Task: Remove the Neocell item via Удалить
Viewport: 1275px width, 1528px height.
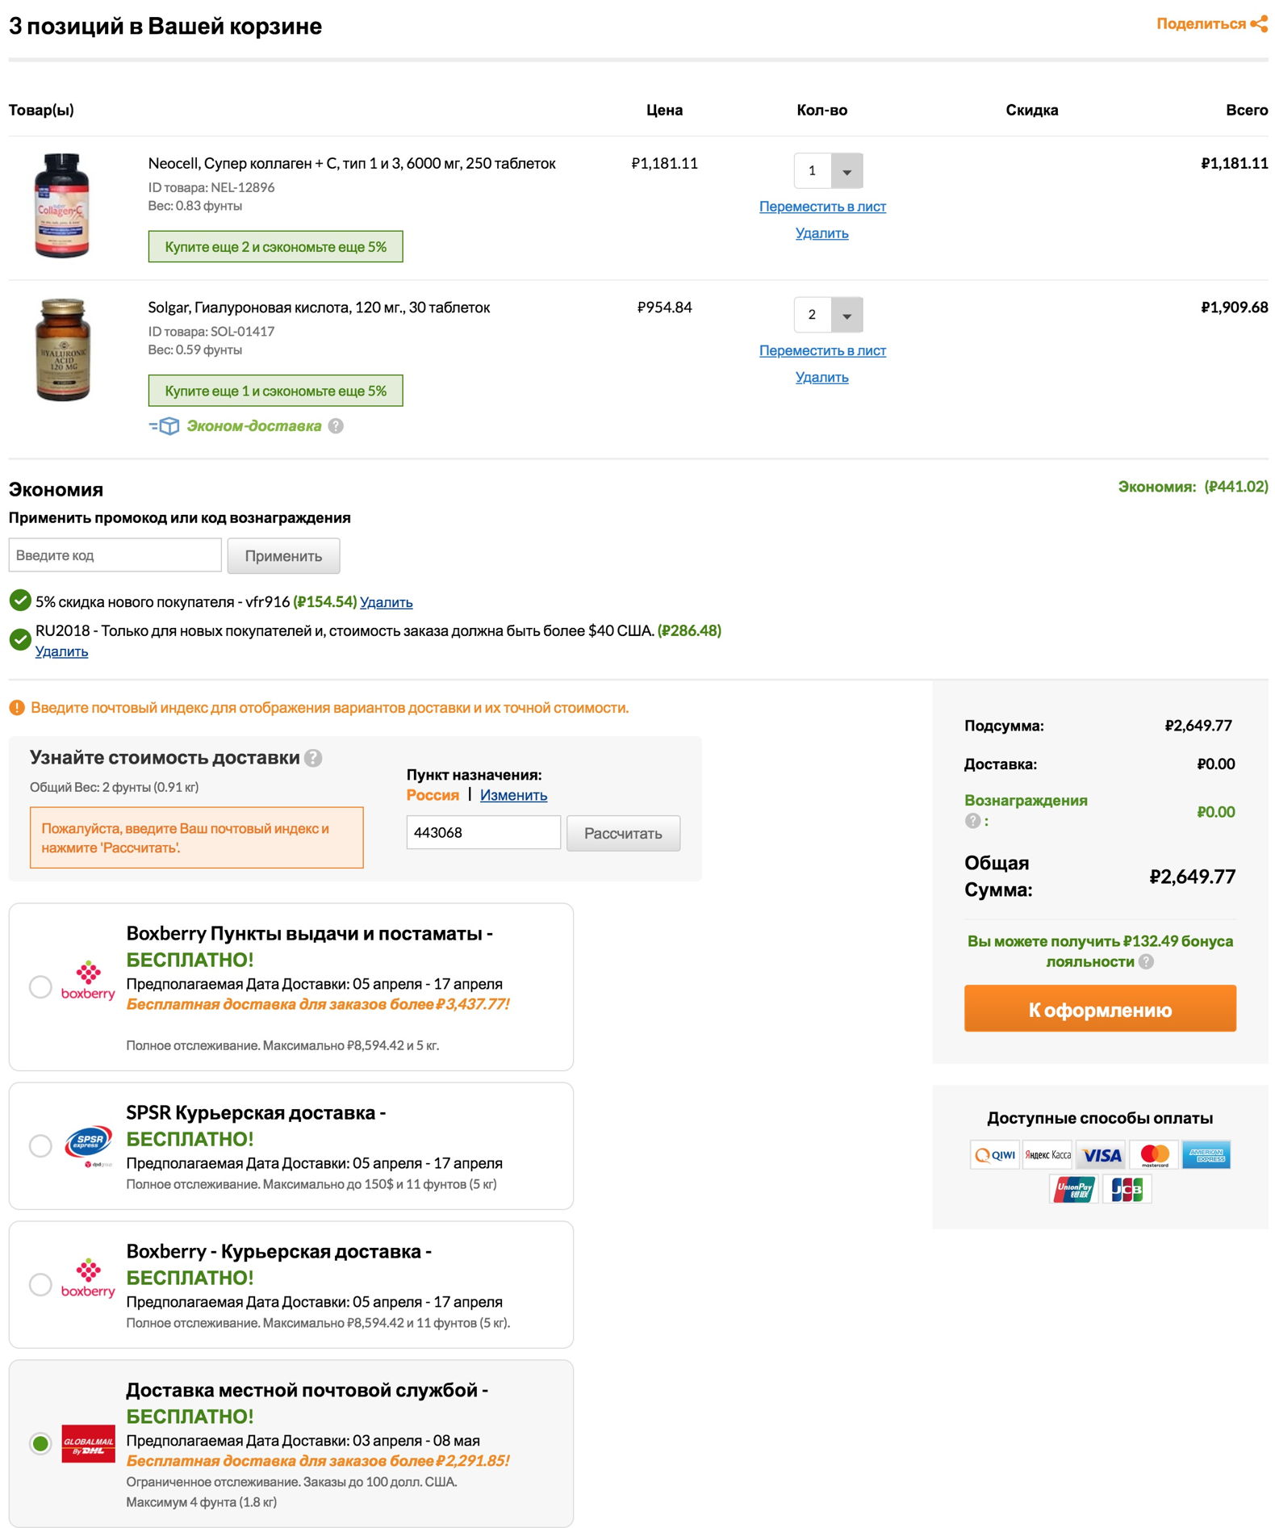Action: [821, 233]
